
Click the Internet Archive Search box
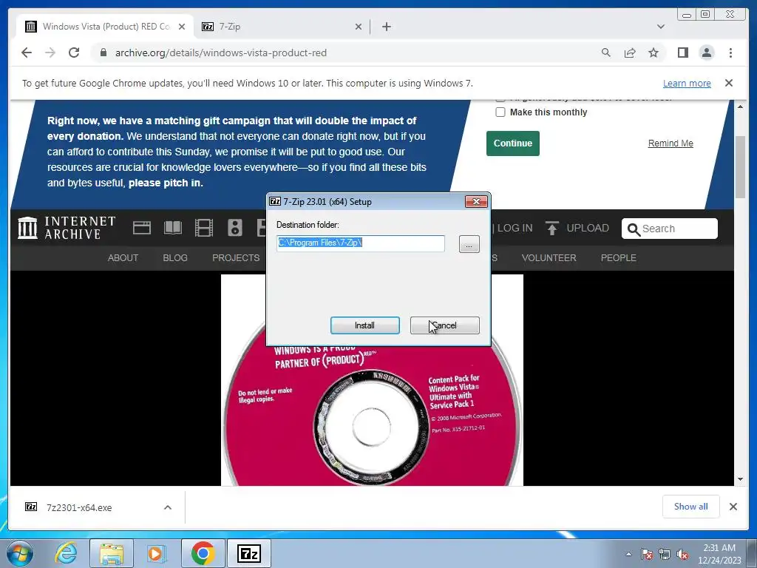(669, 229)
